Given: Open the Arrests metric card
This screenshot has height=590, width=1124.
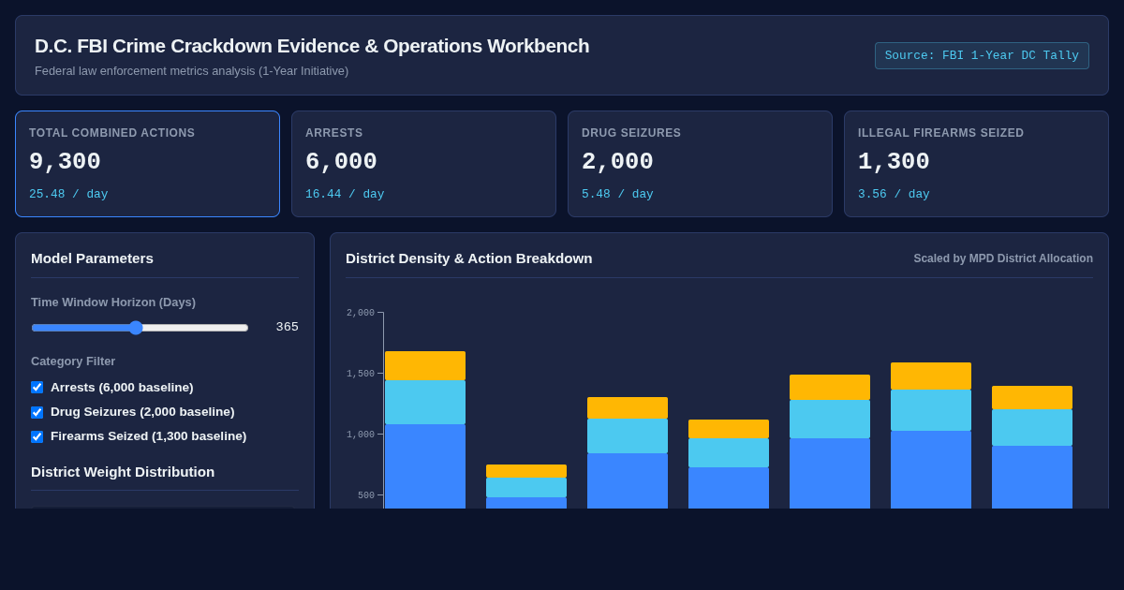Looking at the screenshot, I should click(423, 164).
